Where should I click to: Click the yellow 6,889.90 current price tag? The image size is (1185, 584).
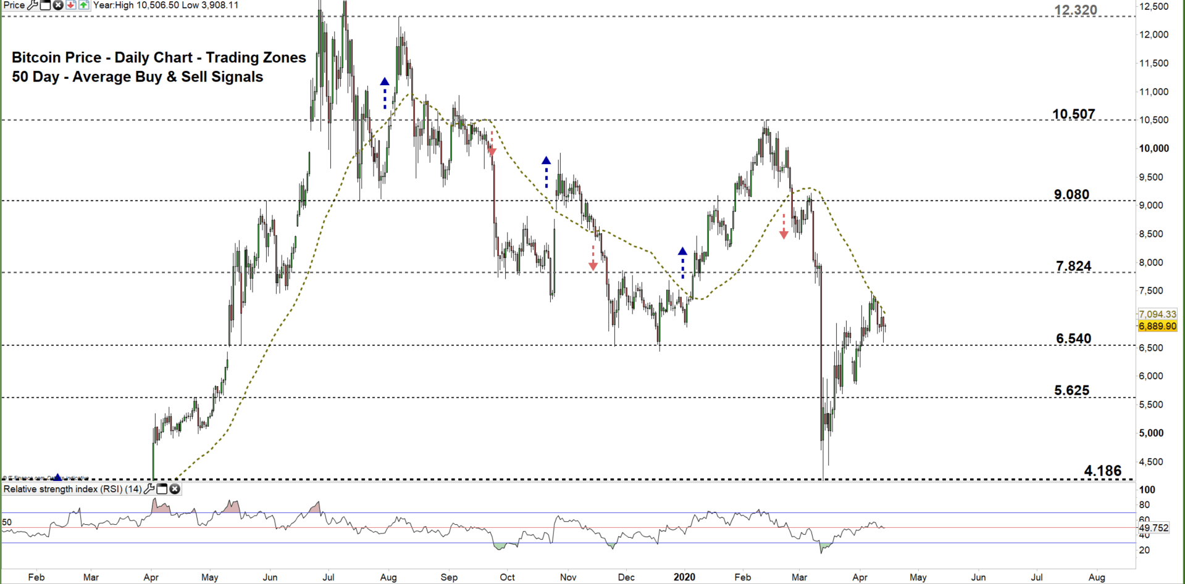1158,326
